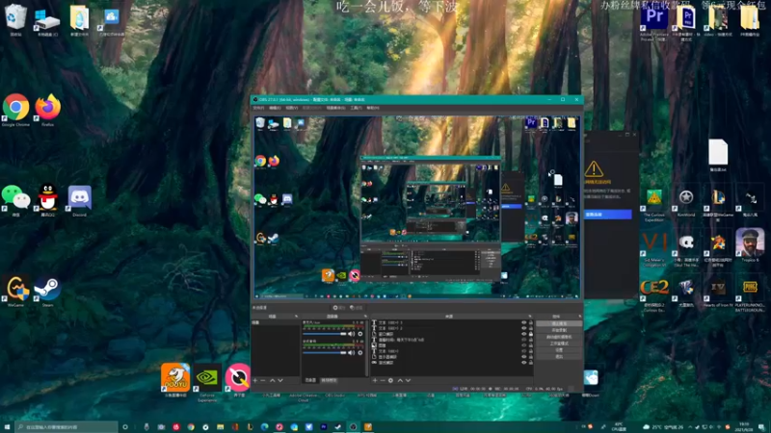Pop out the sources dock panel
Viewport: 771px width, 433px height.
[530, 317]
